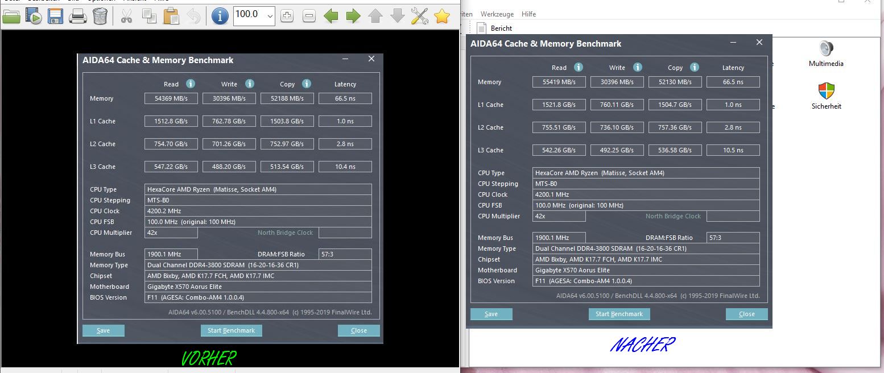The image size is (884, 373).
Task: Paste from clipboard icon in viewer toolbar
Action: (x=171, y=16)
